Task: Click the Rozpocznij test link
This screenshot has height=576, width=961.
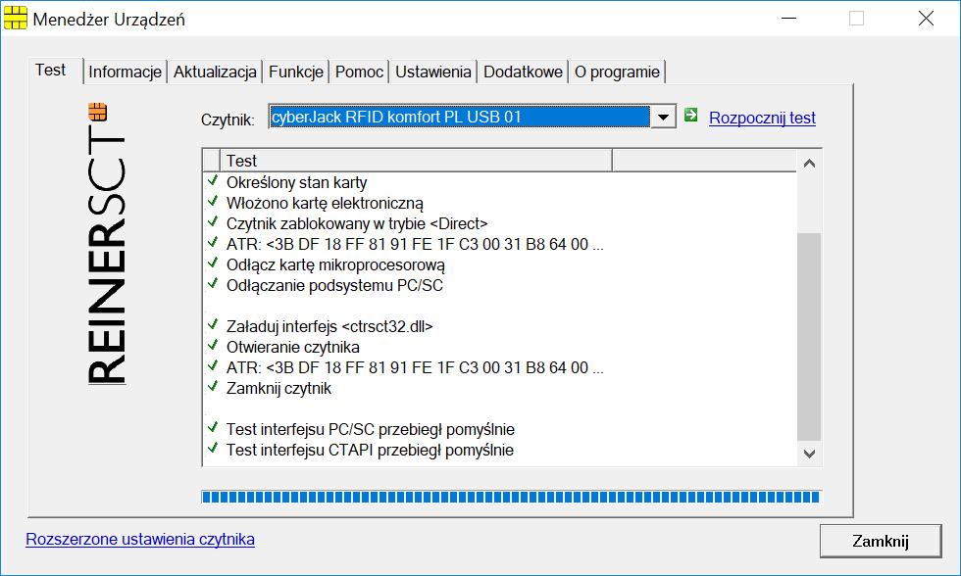Action: 762,118
